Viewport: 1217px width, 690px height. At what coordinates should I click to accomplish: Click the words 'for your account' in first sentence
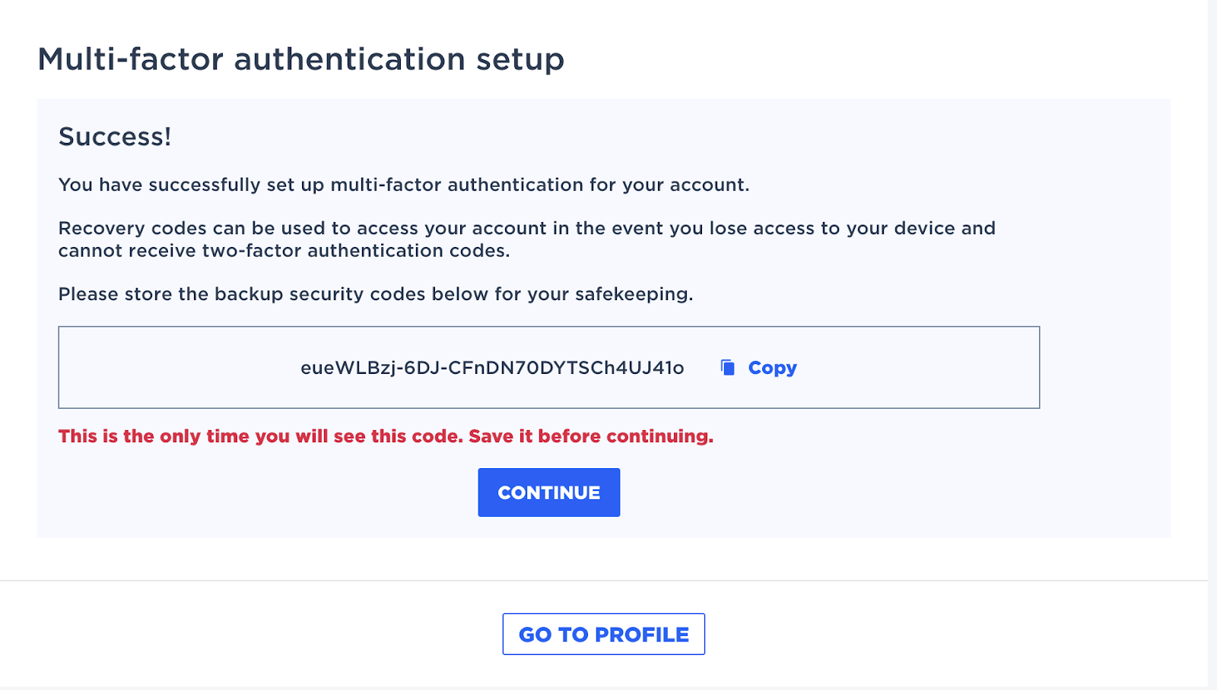[x=669, y=185]
